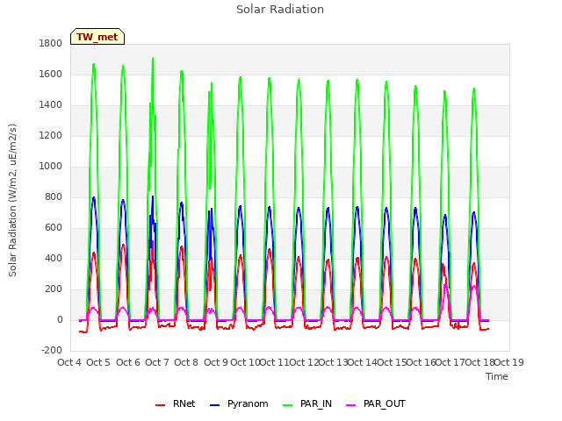Click the 400 y-axis tick label
This screenshot has width=562, height=421.
click(54, 259)
